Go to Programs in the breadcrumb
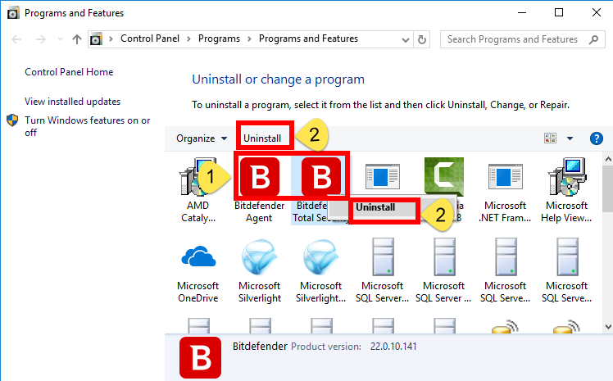The height and width of the screenshot is (381, 613). [x=219, y=39]
